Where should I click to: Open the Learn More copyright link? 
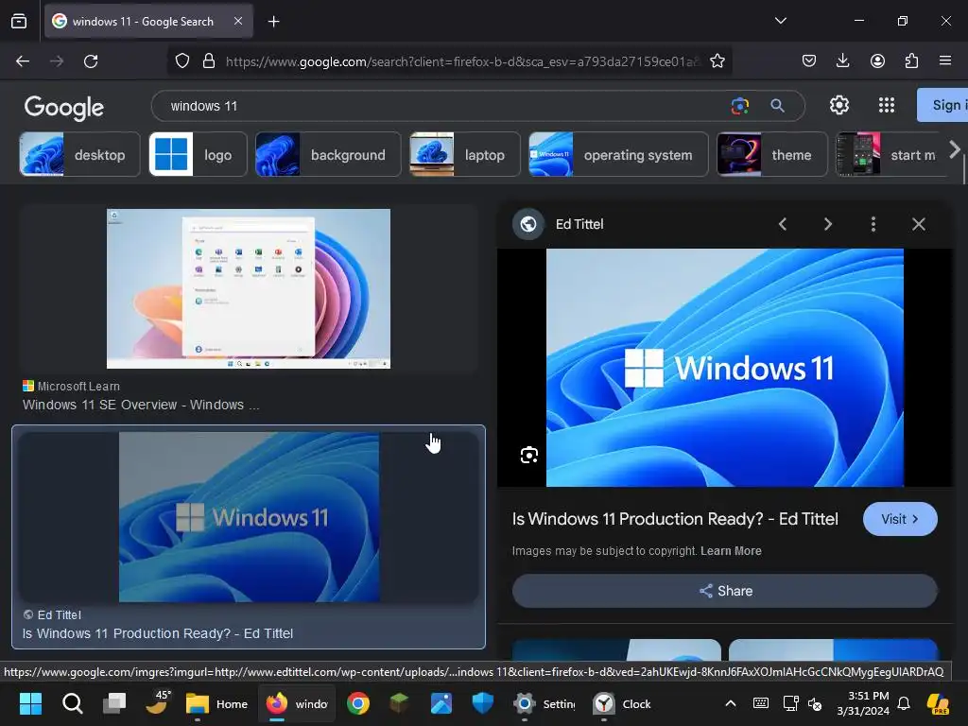tap(731, 551)
